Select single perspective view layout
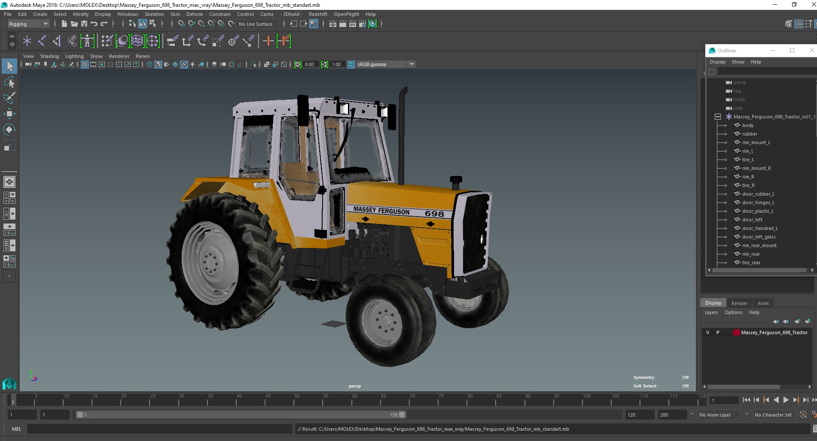 coord(9,182)
